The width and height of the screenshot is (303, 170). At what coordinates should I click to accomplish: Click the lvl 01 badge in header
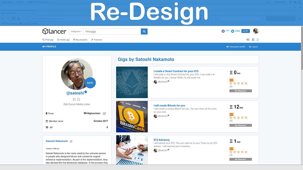(x=245, y=31)
